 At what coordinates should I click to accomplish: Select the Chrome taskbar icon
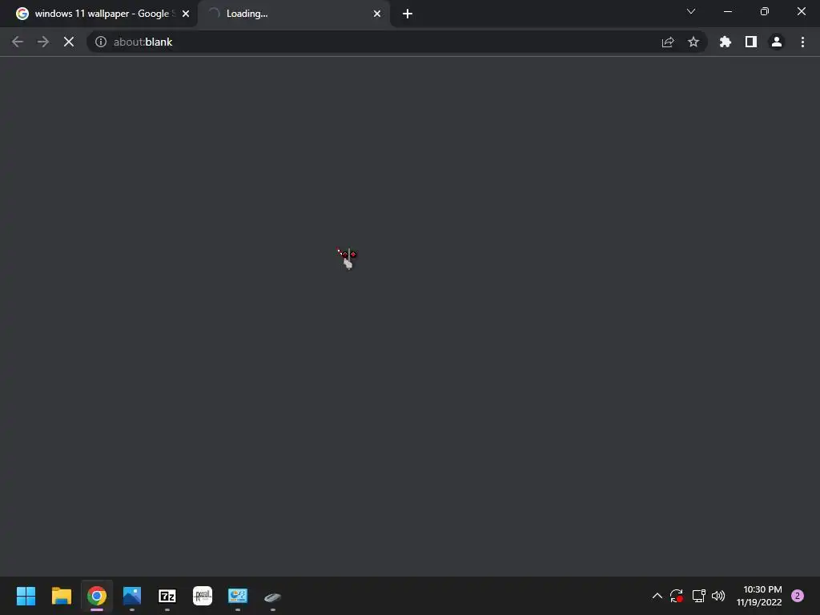[x=97, y=596]
